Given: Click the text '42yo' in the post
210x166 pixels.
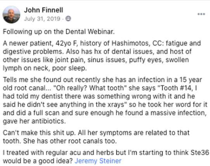Looking at the screenshot, I should 64,43.
